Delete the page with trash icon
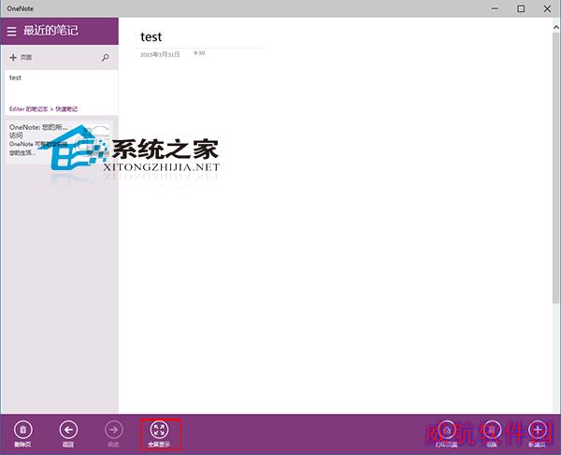Viewport: 561px width, 455px height. click(x=22, y=434)
